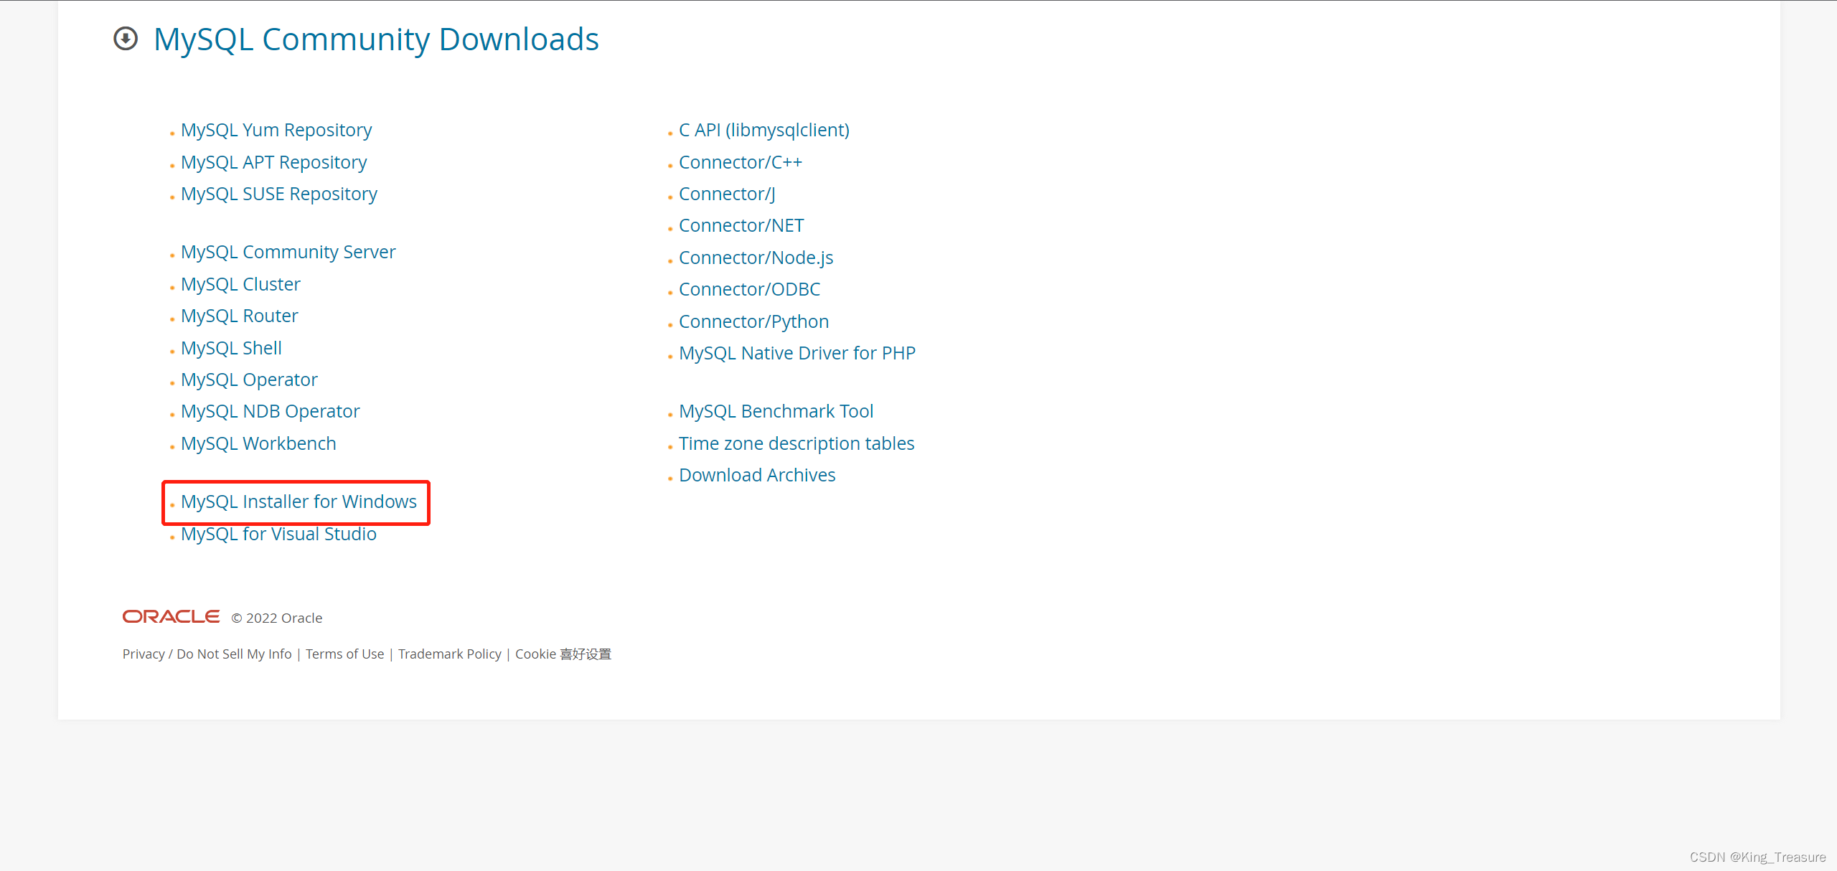Image resolution: width=1837 pixels, height=871 pixels.
Task: Open Terms of Use footer link
Action: coord(344,654)
